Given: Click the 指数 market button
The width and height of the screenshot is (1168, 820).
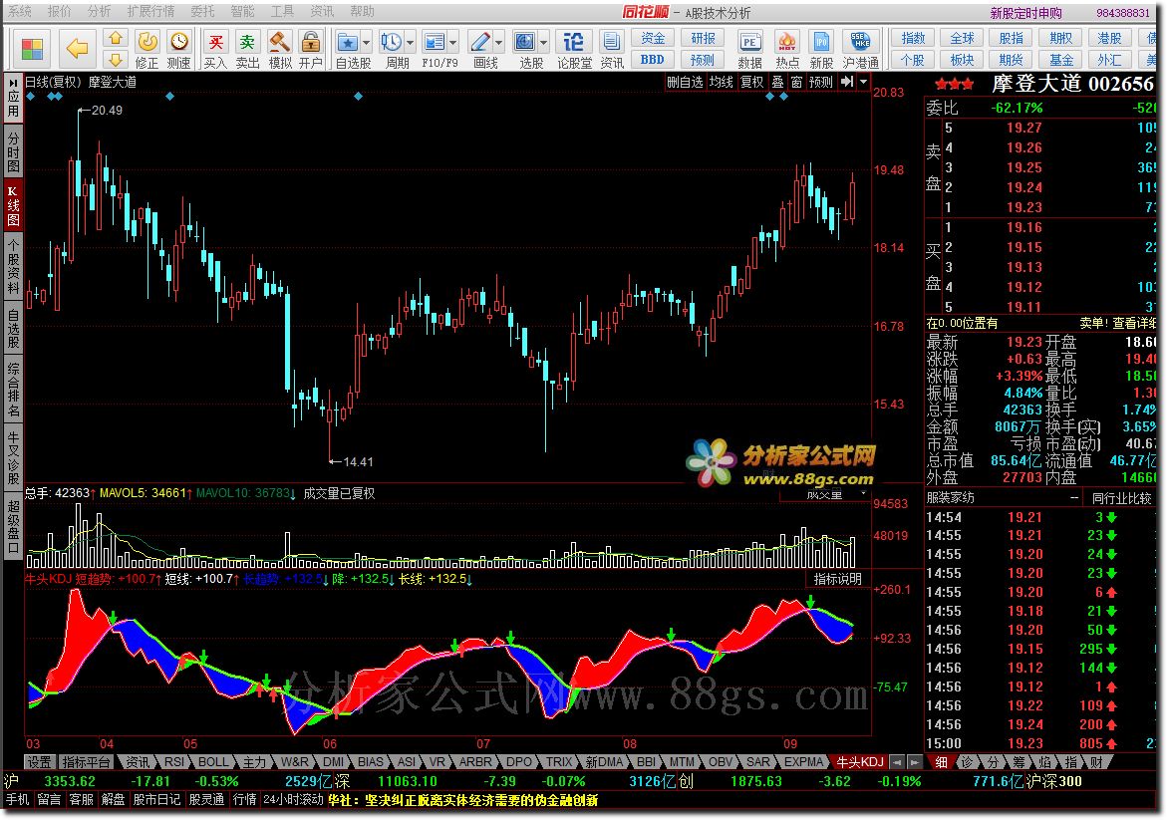Looking at the screenshot, I should click(913, 38).
